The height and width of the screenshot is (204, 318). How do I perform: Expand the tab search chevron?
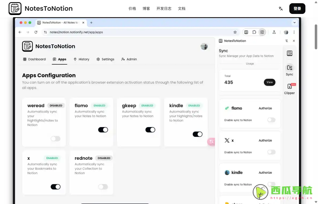[x=294, y=23]
